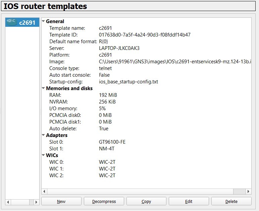Delete the selected template with Delete button
This screenshot has width=259, height=211.
(x=231, y=201)
